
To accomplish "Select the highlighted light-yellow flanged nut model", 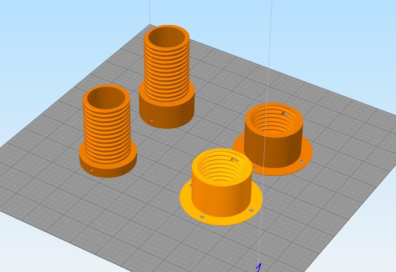I will 221,187.
